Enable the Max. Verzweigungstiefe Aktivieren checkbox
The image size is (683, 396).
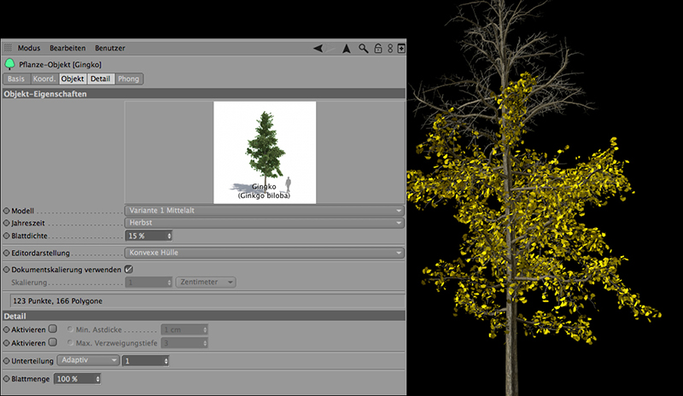(x=52, y=342)
